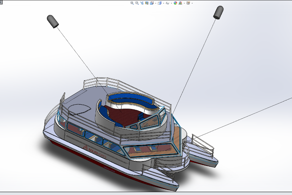Select the top-left spotlight lamp in the viewport
This screenshot has width=292, height=195.
53,22
